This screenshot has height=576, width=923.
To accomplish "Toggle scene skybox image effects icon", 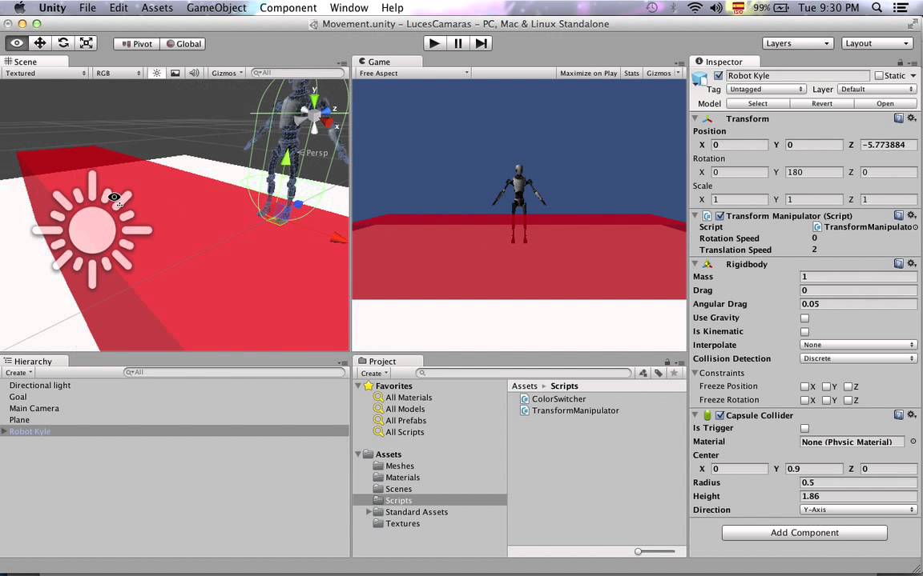I will (175, 73).
